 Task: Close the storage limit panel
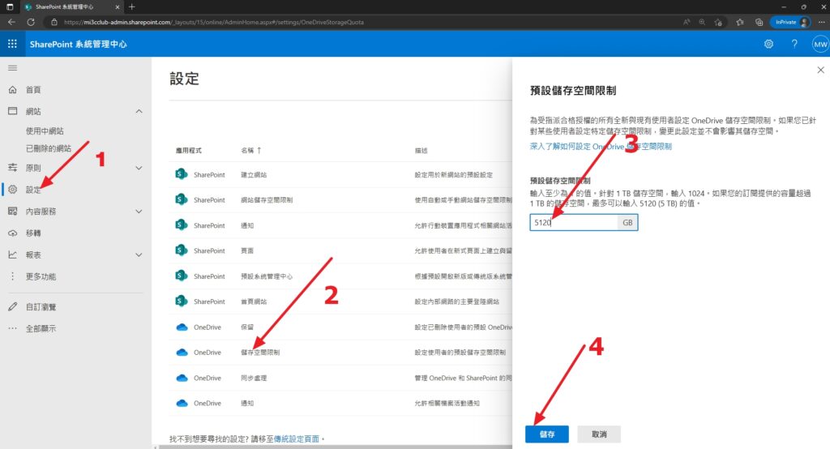(x=820, y=70)
